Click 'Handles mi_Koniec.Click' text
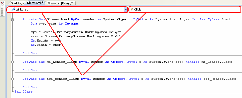Screen dimensions: 242x98 click(209, 62)
